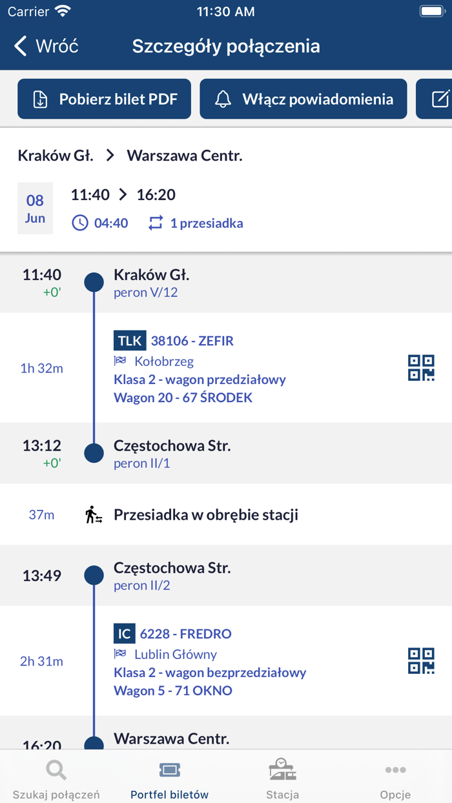Tap the transfer arrows icon by 1 przesiadka
Viewport: 452px width, 803px height.
(156, 223)
